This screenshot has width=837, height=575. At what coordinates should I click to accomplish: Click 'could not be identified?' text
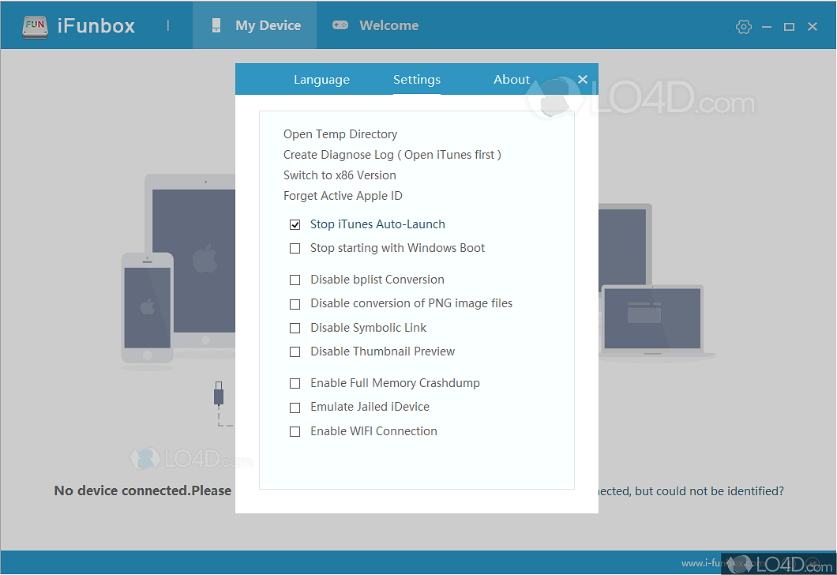pyautogui.click(x=720, y=491)
